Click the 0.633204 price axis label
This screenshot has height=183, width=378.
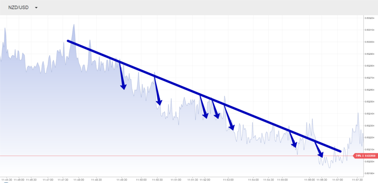coord(370,18)
